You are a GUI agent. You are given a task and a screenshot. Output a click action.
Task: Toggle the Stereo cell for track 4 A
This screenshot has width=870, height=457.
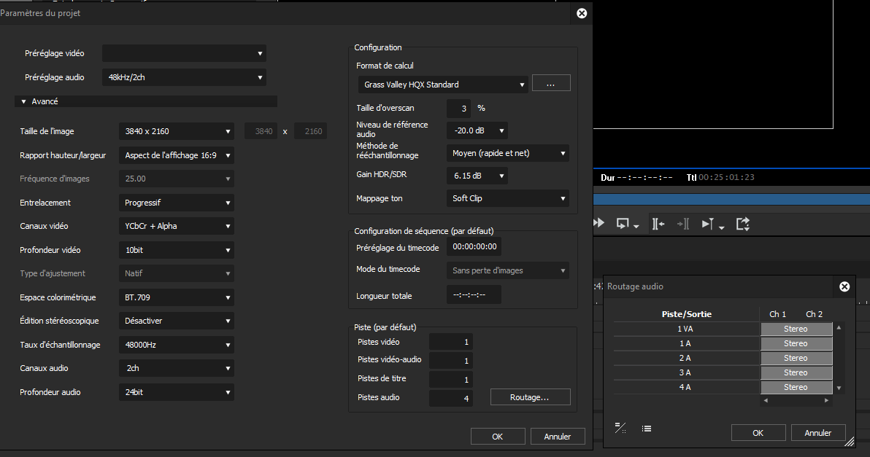click(x=796, y=387)
